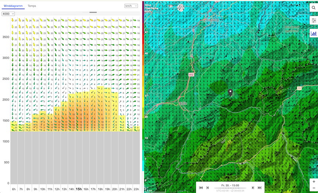318x193 pixels.
Task: Click the Naturpark Gantrisch map label
Action: (x=292, y=29)
